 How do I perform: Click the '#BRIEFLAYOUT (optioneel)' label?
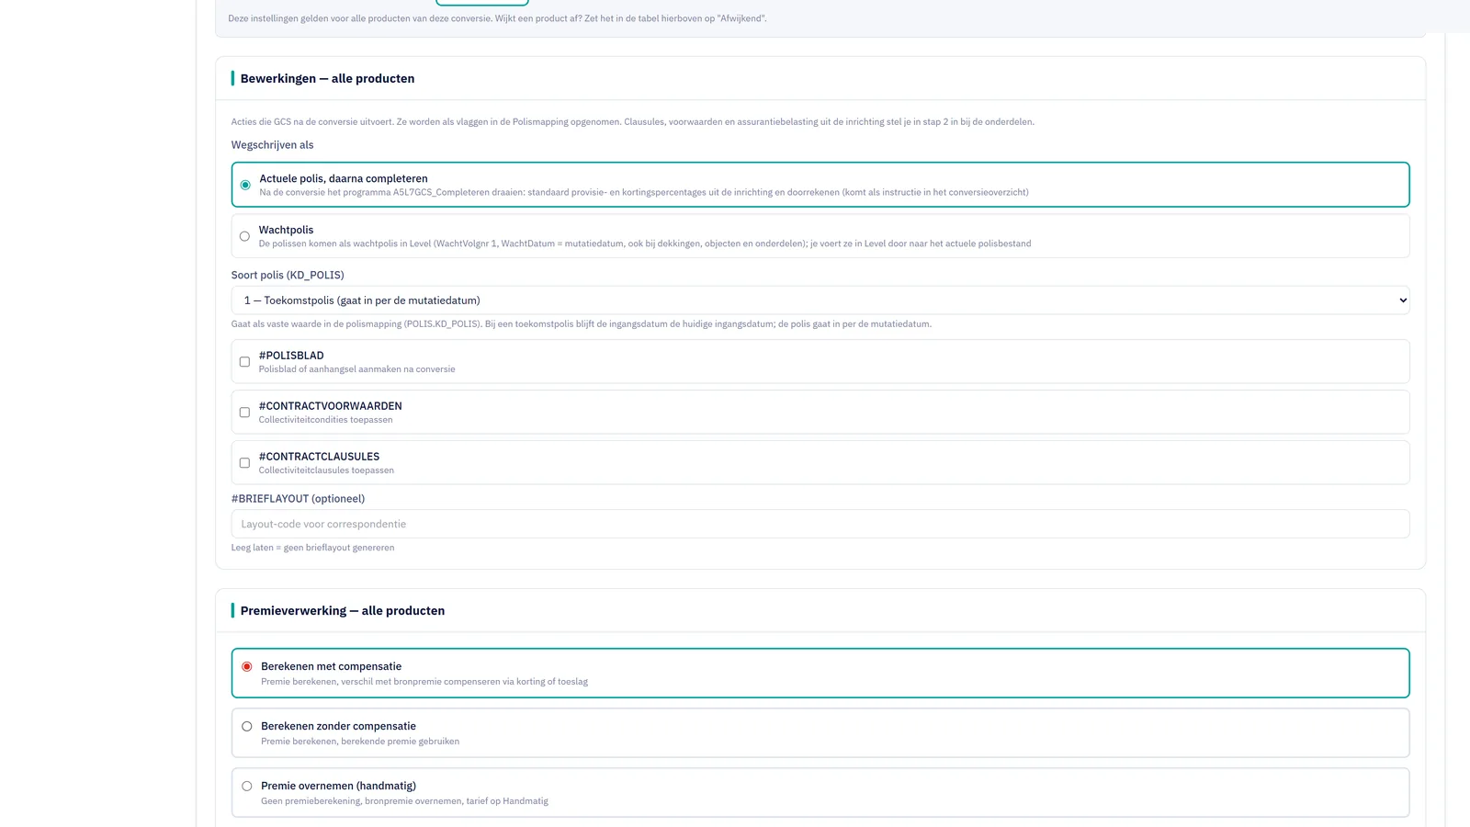click(298, 499)
